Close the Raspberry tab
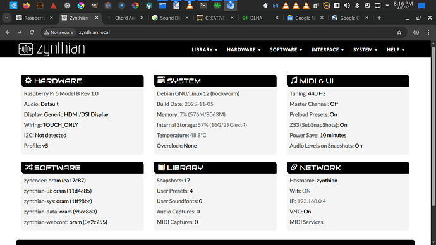Screen dimensions: 436x245 (51, 18)
